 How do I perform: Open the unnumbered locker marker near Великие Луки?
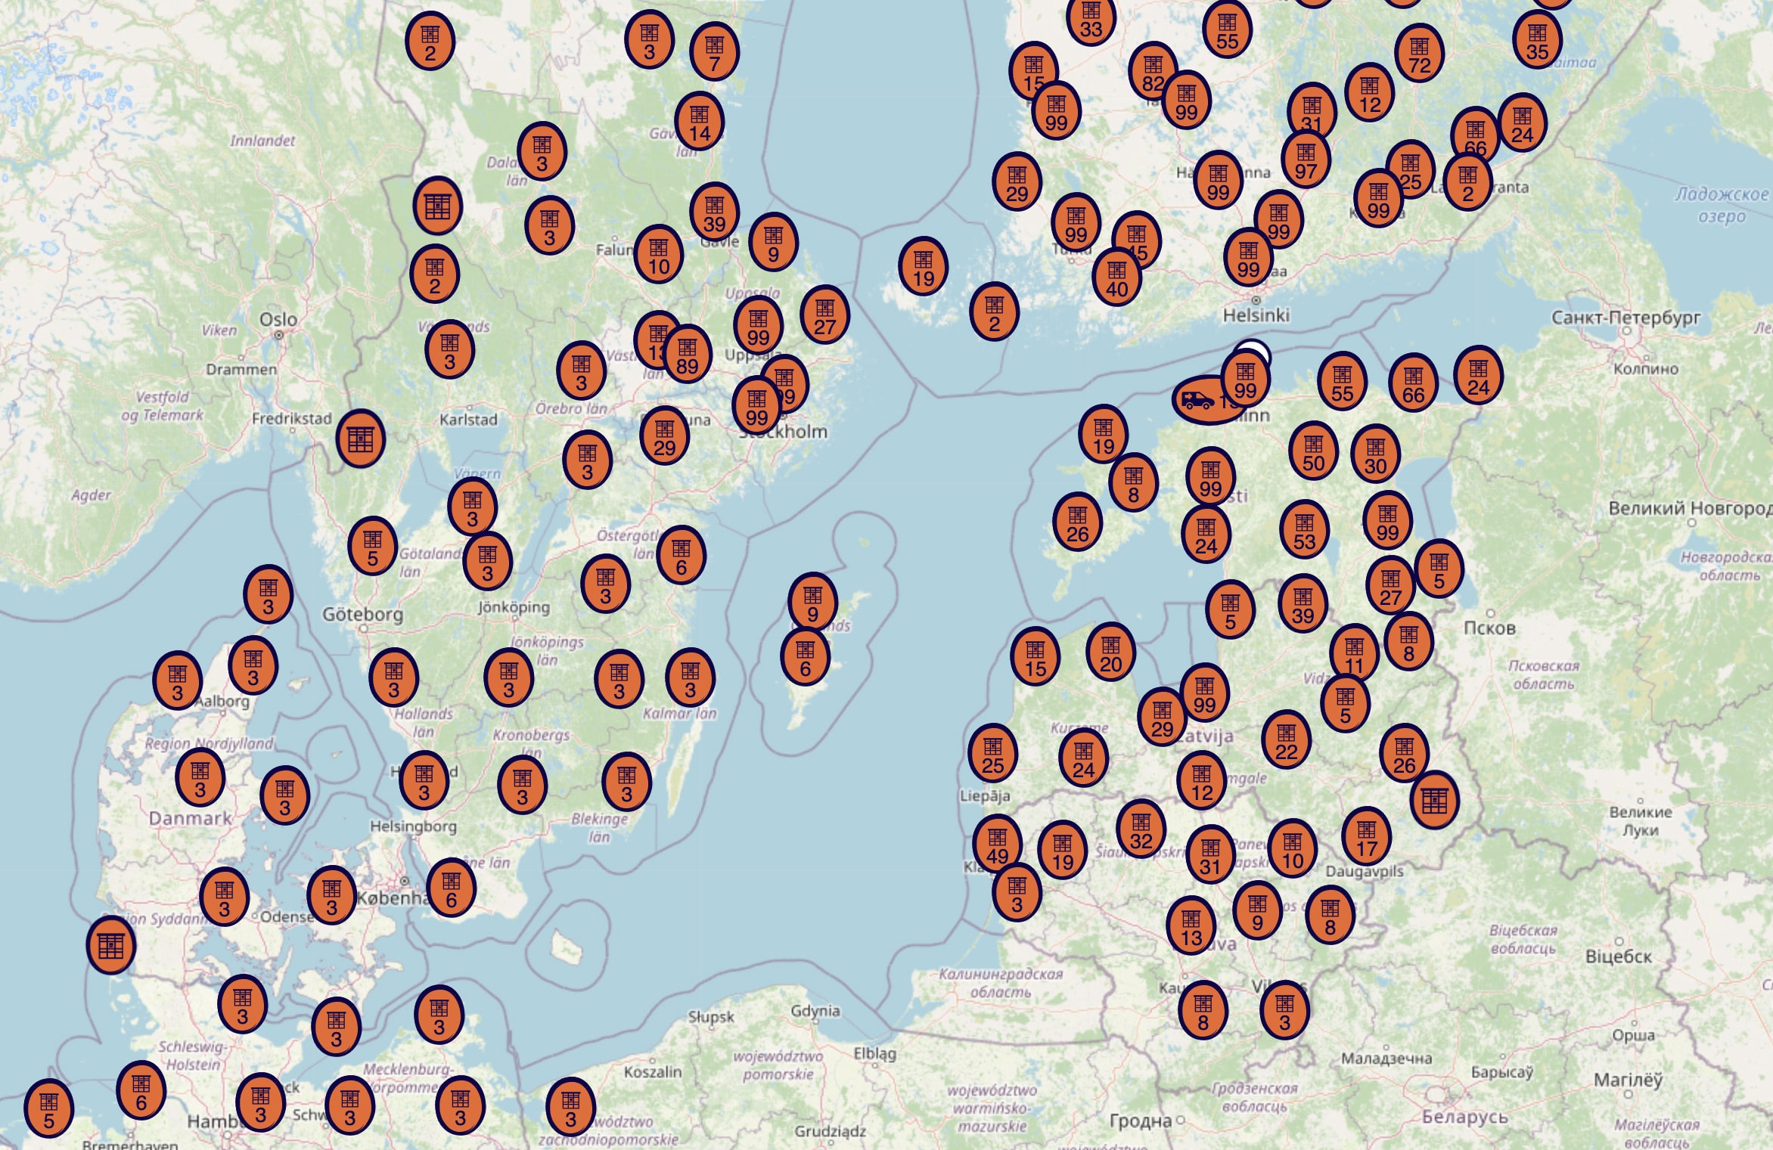(1434, 800)
